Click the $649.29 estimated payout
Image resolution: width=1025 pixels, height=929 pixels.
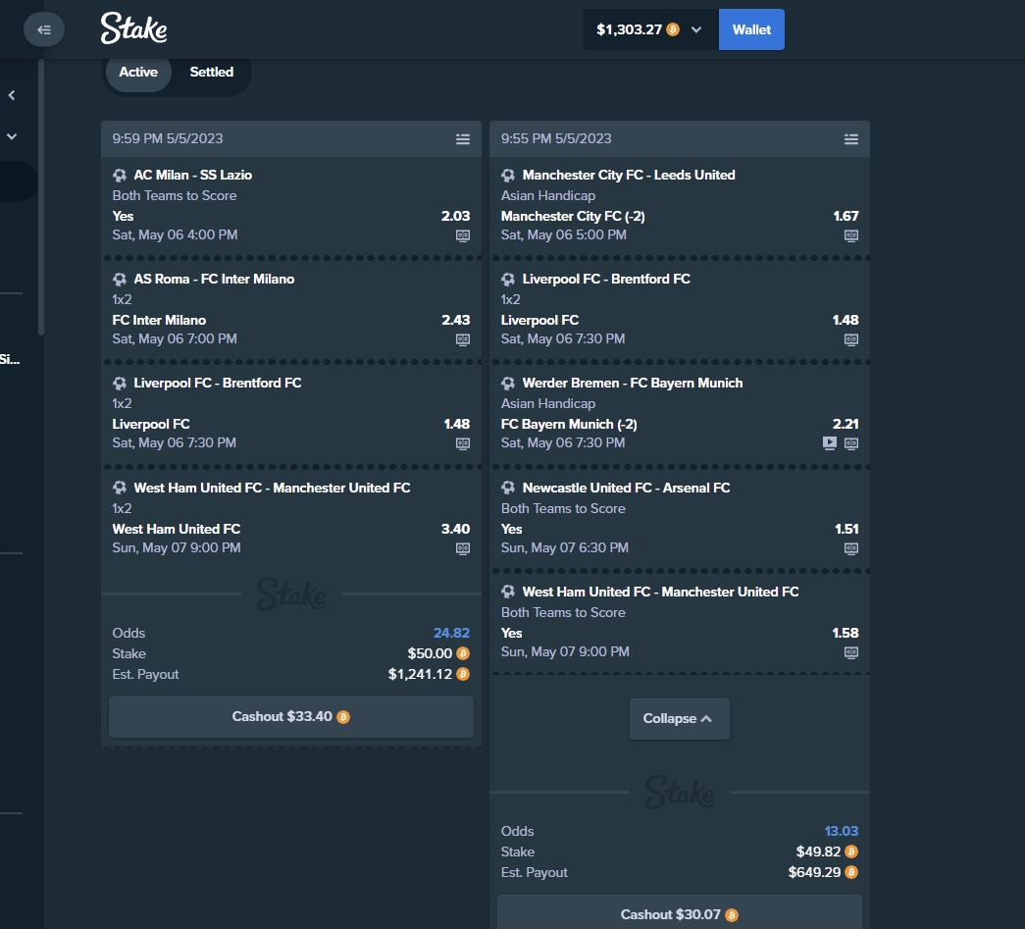coord(814,872)
